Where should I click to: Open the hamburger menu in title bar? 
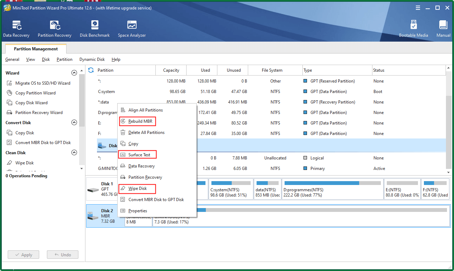click(418, 8)
